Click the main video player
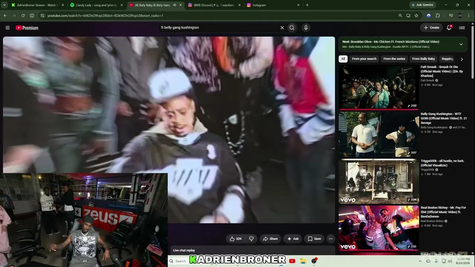Screen dimensions: 475x267 pyautogui.click(x=169, y=130)
